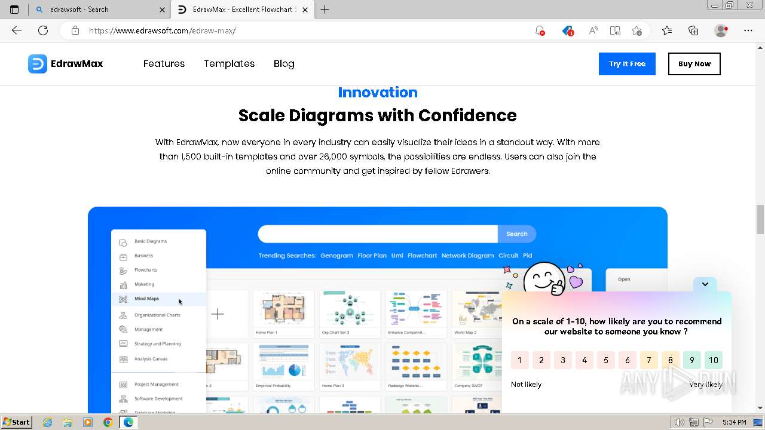Click Network Diagram trending search
The width and height of the screenshot is (765, 430).
pos(467,256)
